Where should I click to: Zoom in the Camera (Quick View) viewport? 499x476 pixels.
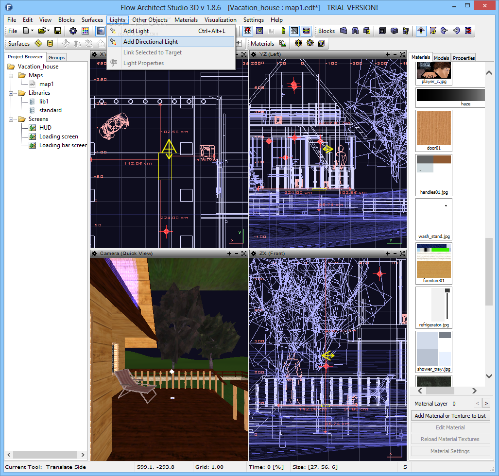pos(229,254)
